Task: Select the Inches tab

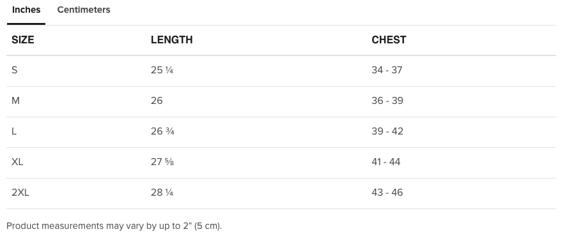Action: (26, 10)
